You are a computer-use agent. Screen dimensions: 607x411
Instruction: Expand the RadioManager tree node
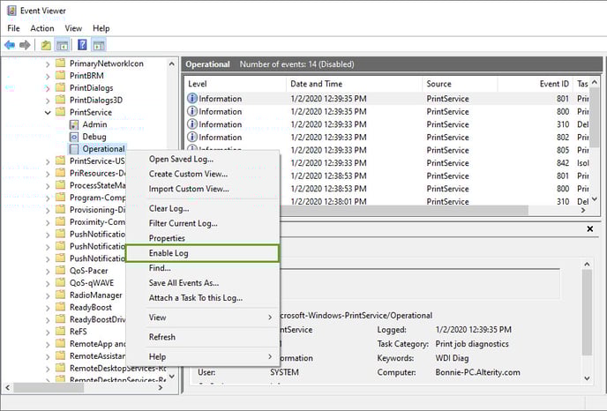click(48, 295)
